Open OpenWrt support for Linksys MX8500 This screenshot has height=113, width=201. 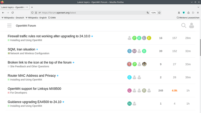pyautogui.click(x=34, y=89)
